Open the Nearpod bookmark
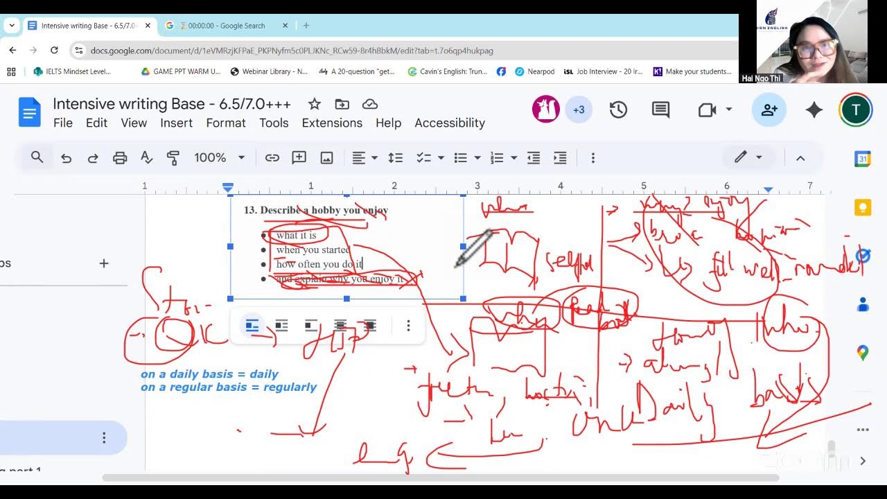Screen dimensions: 887x499 (534, 71)
